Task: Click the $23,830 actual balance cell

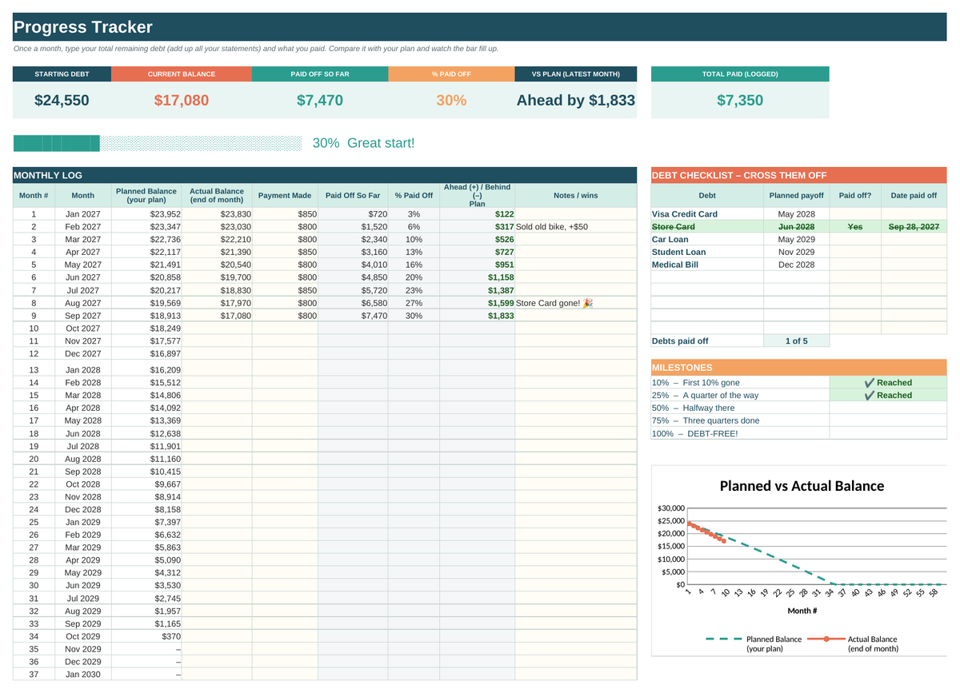Action: (218, 214)
